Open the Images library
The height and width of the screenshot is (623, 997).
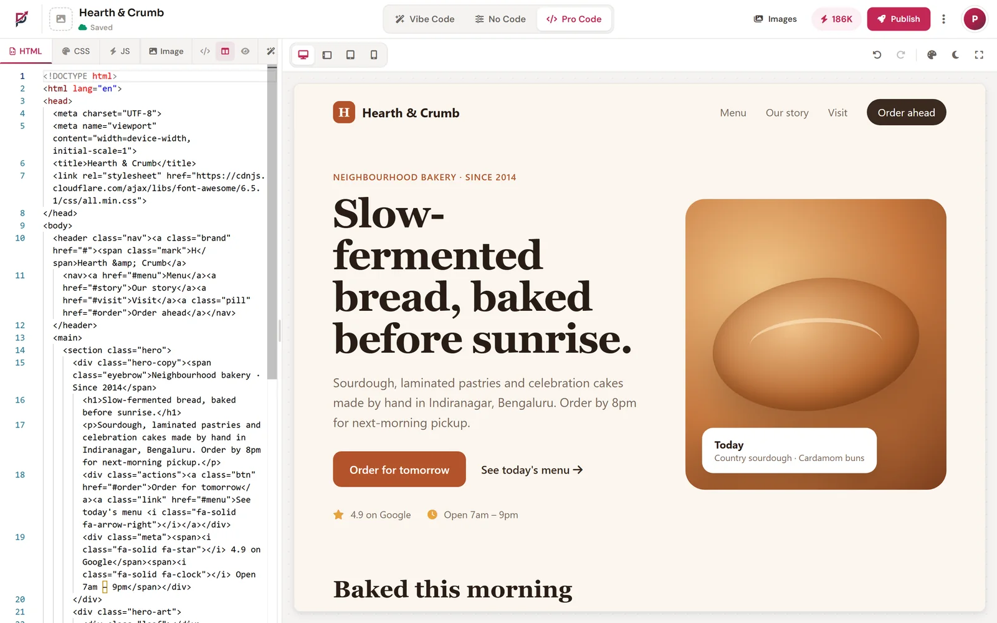[775, 19]
